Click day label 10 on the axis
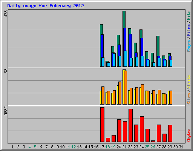The width and height of the screenshot is (193, 151). pyautogui.click(x=62, y=147)
